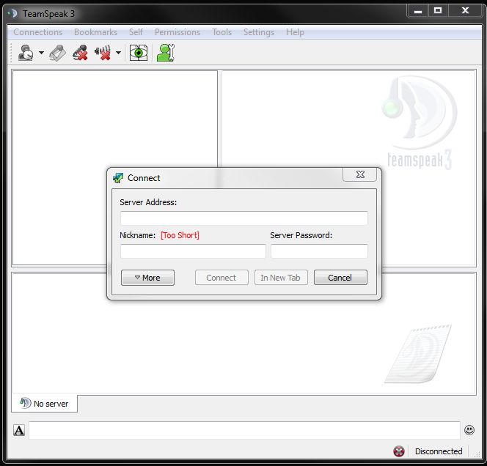The height and width of the screenshot is (466, 487).
Task: Open the Self menu
Action: click(x=136, y=32)
